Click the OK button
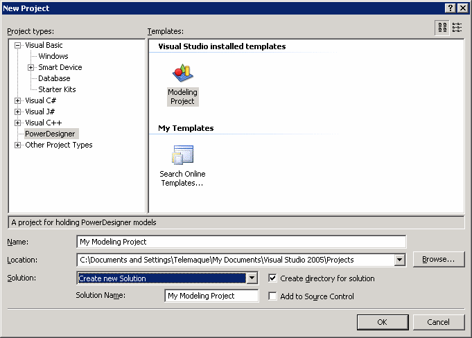 383,322
